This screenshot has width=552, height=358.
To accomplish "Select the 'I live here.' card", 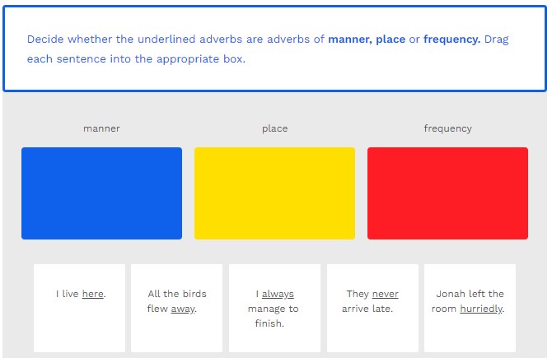I will (x=80, y=308).
